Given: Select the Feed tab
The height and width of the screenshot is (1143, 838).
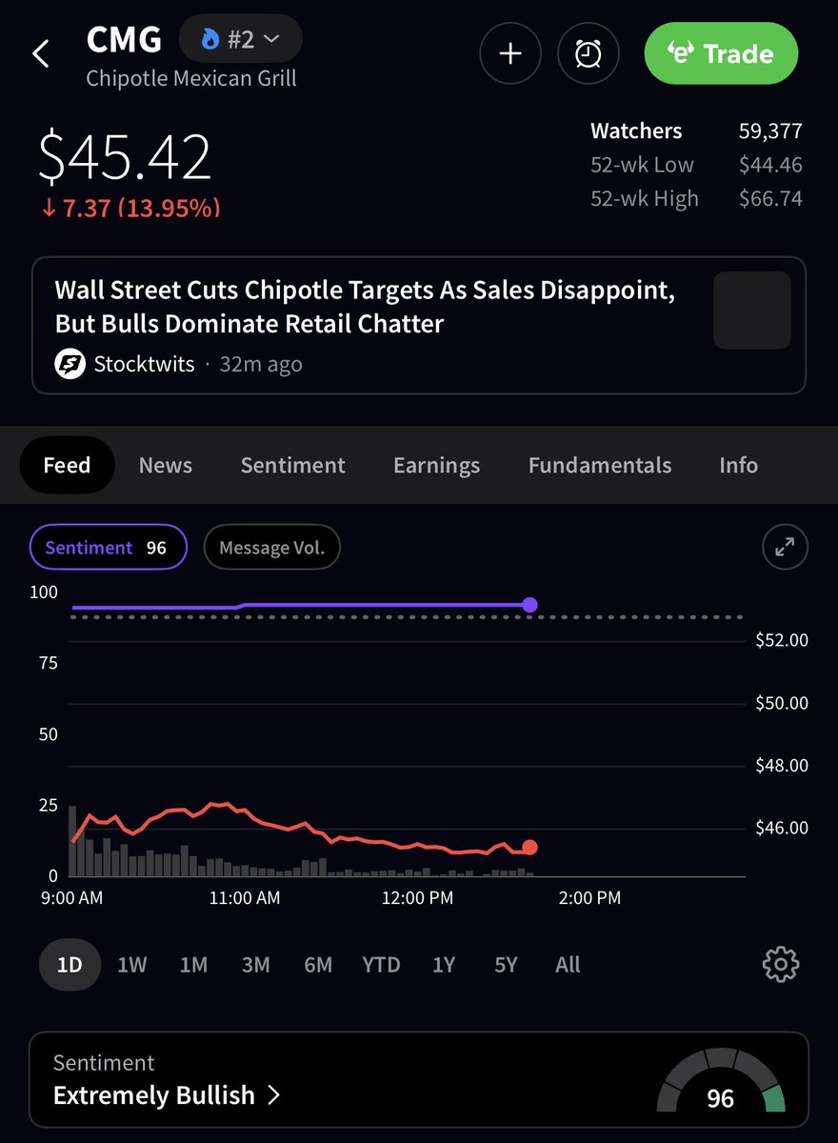Looking at the screenshot, I should (x=67, y=466).
